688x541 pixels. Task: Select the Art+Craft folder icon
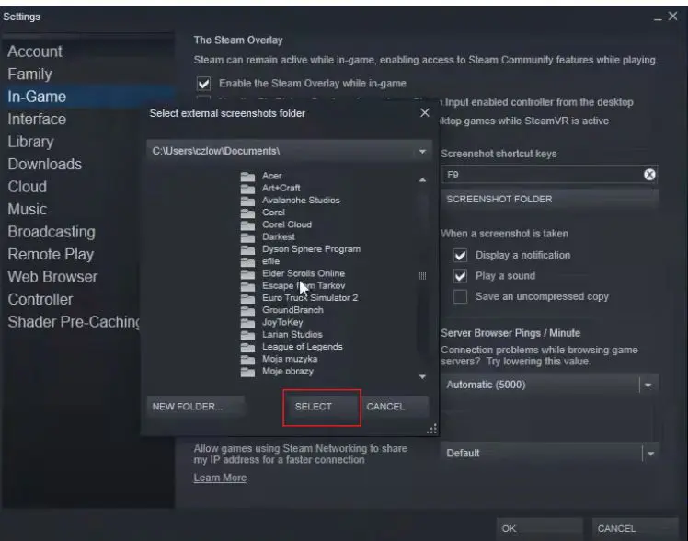247,189
